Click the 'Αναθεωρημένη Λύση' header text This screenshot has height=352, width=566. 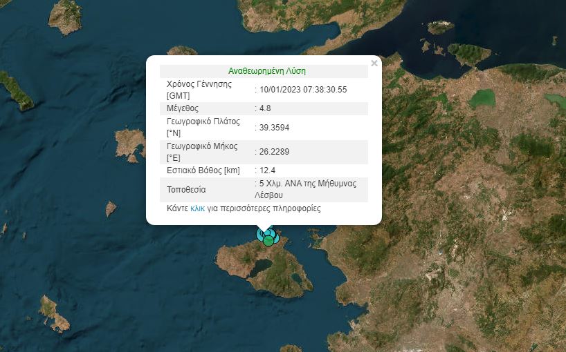click(x=267, y=71)
